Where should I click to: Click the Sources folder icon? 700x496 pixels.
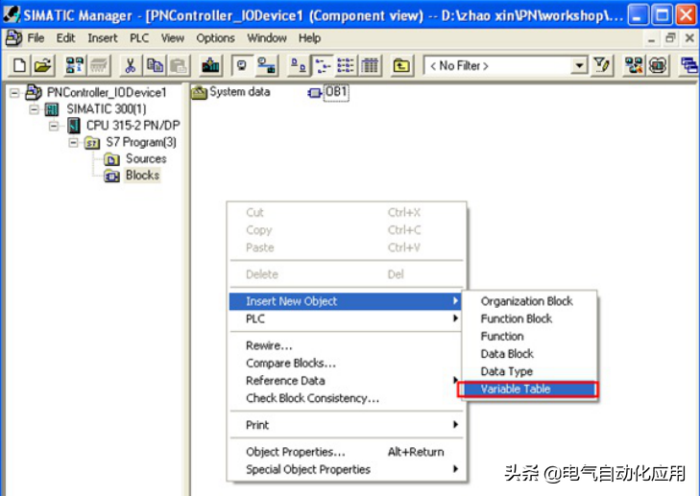pyautogui.click(x=111, y=159)
